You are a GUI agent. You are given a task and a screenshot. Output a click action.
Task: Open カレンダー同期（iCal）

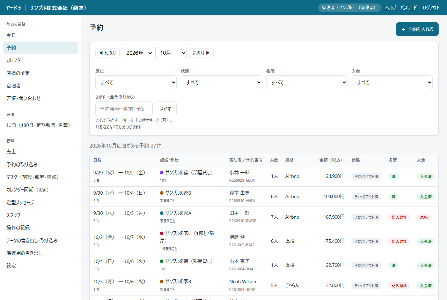pos(40,190)
